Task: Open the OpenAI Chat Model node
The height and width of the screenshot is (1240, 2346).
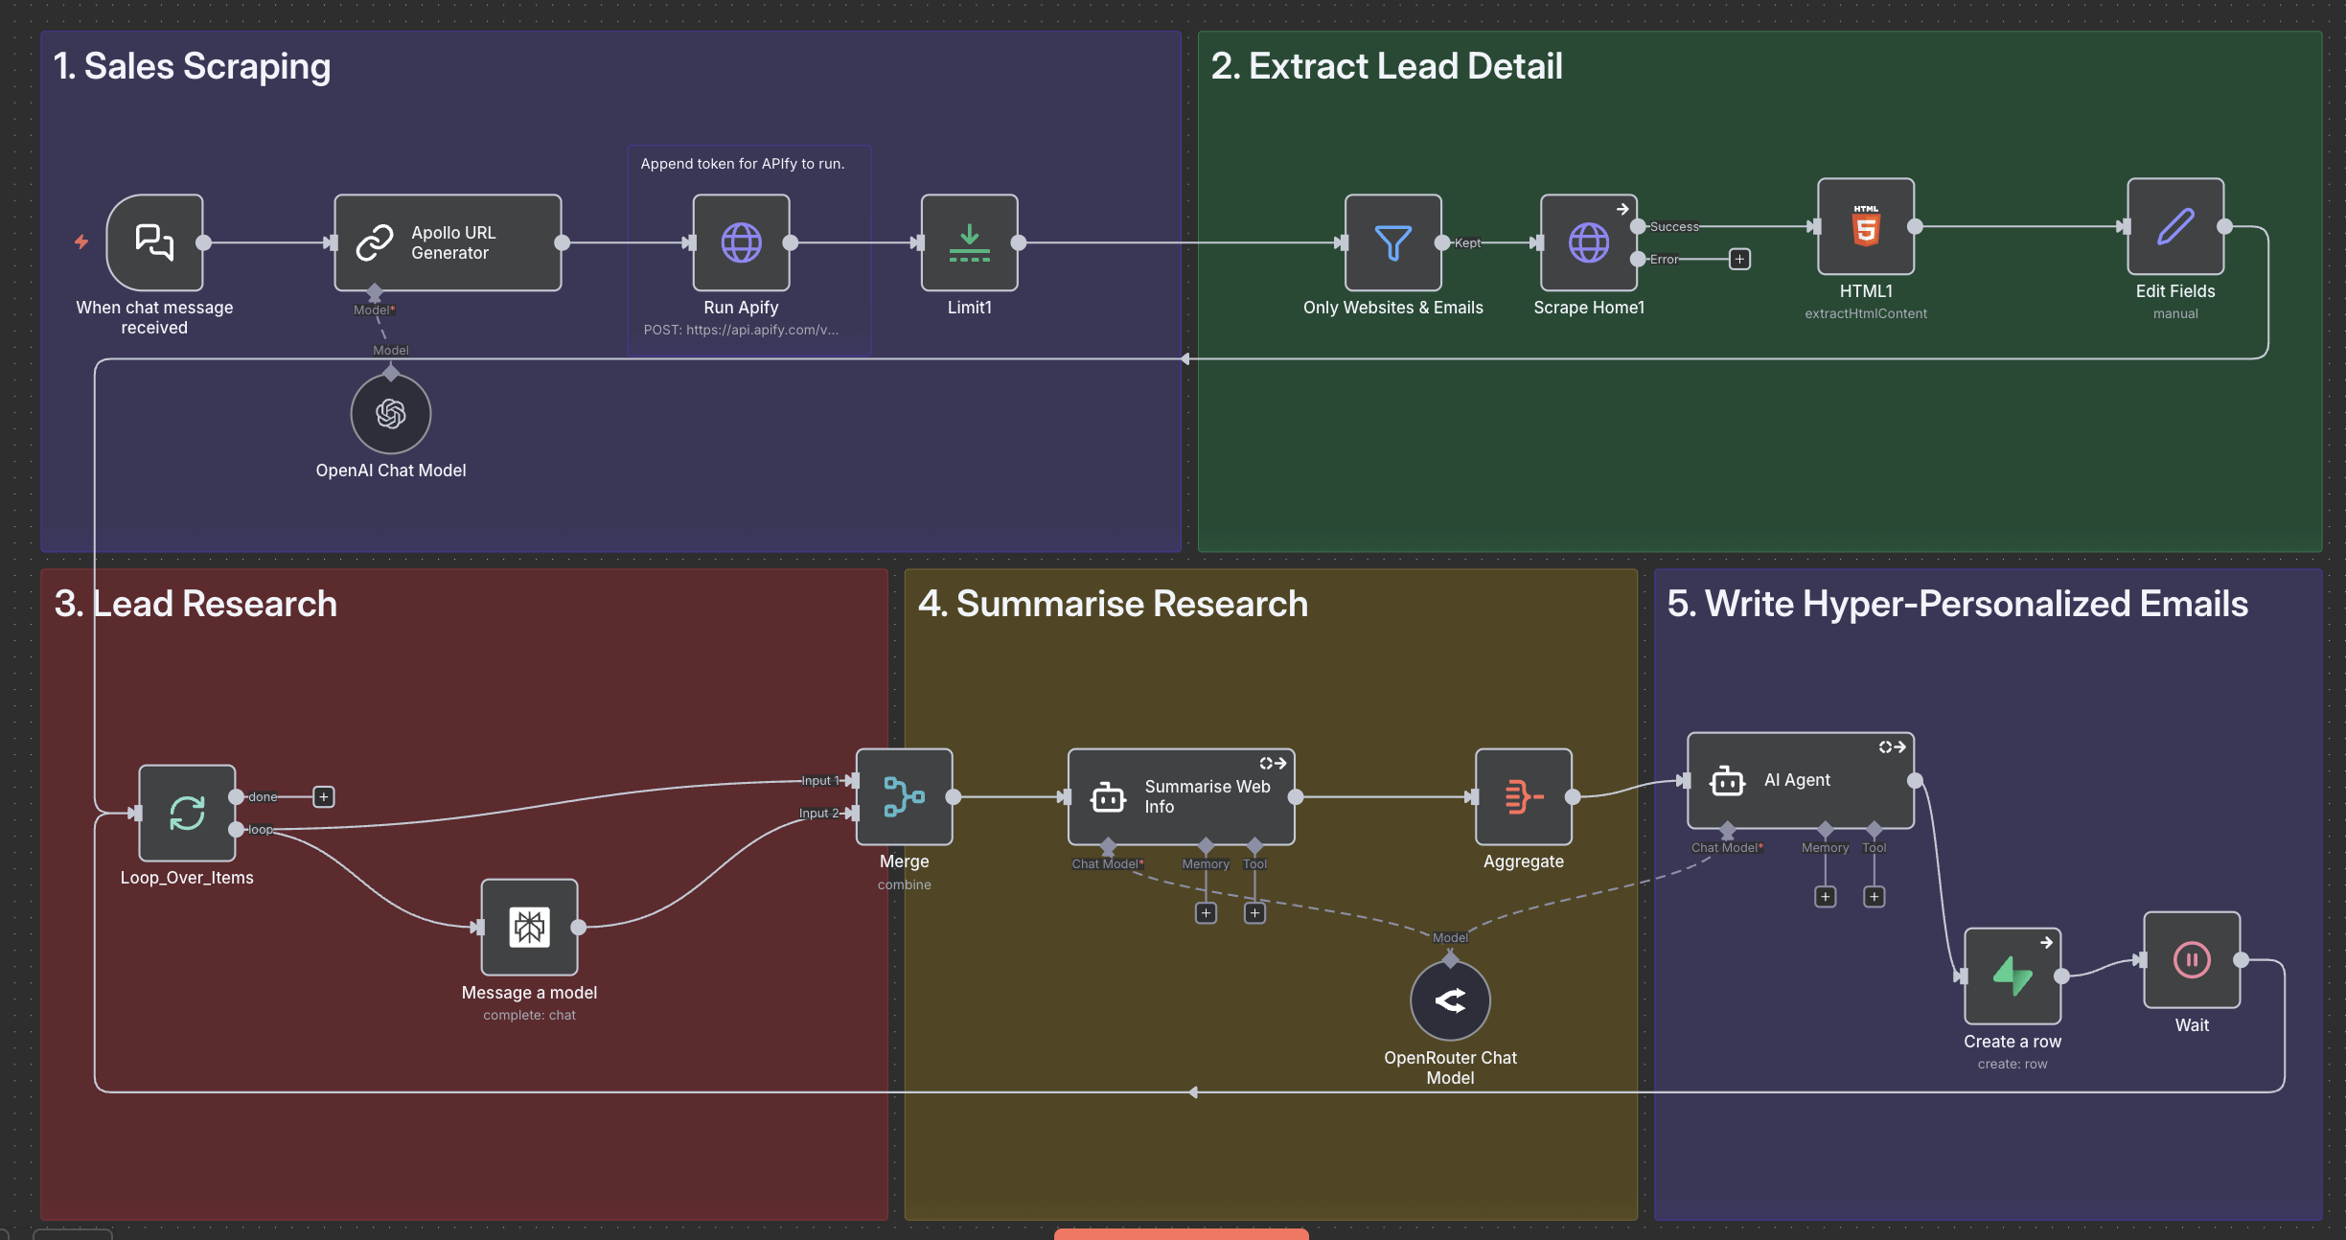Action: point(390,414)
